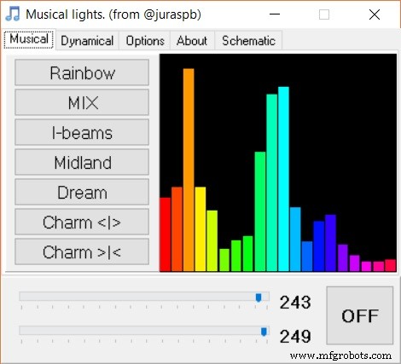Image resolution: width=401 pixels, height=364 pixels.
Task: Select the Musical tab
Action: (29, 39)
